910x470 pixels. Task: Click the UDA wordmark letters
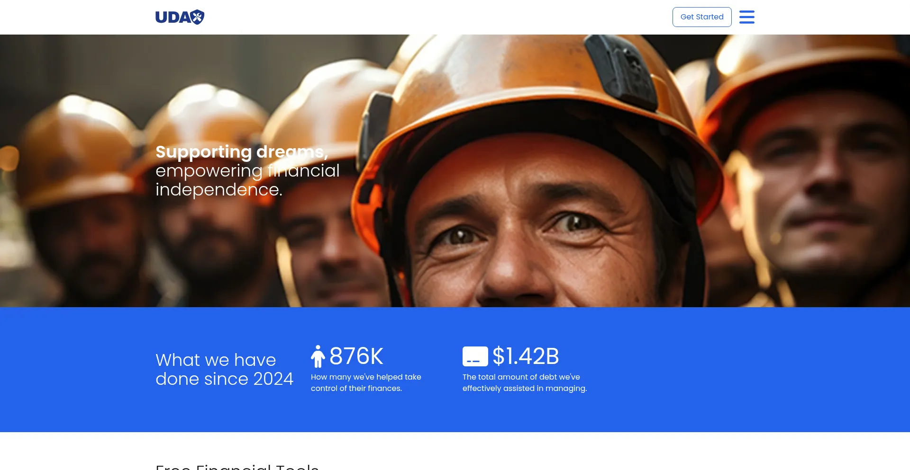point(173,18)
